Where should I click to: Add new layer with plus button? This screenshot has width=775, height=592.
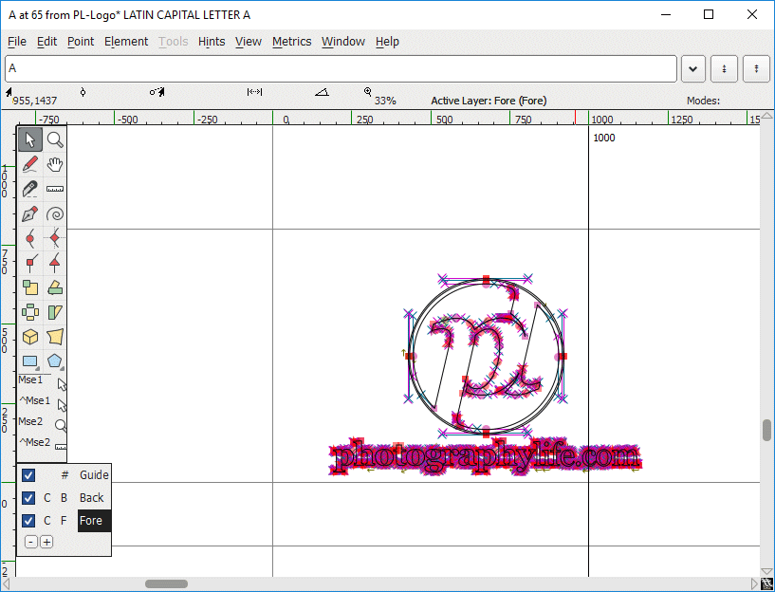(x=46, y=542)
